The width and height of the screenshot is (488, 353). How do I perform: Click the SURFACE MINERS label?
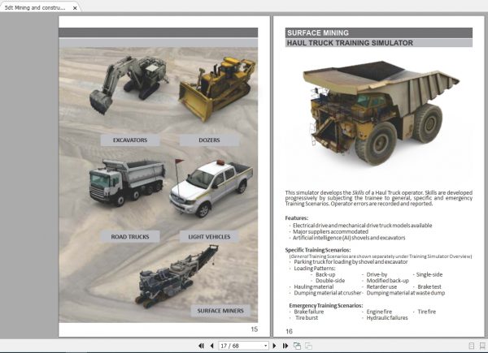pyautogui.click(x=220, y=311)
